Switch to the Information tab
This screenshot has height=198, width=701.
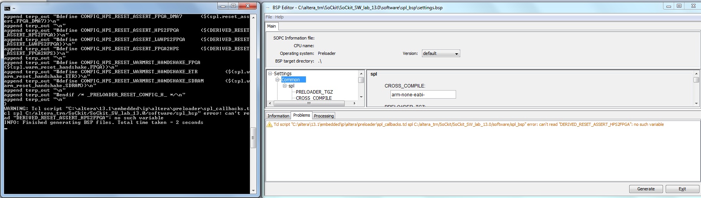[x=278, y=116]
